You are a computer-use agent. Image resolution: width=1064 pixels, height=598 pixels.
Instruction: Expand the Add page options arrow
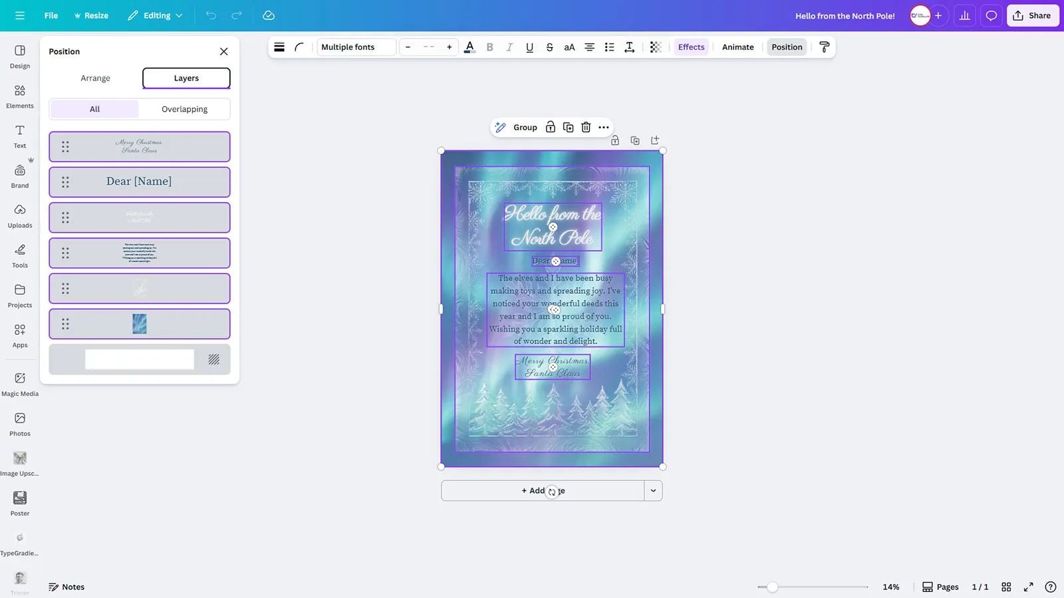(653, 491)
